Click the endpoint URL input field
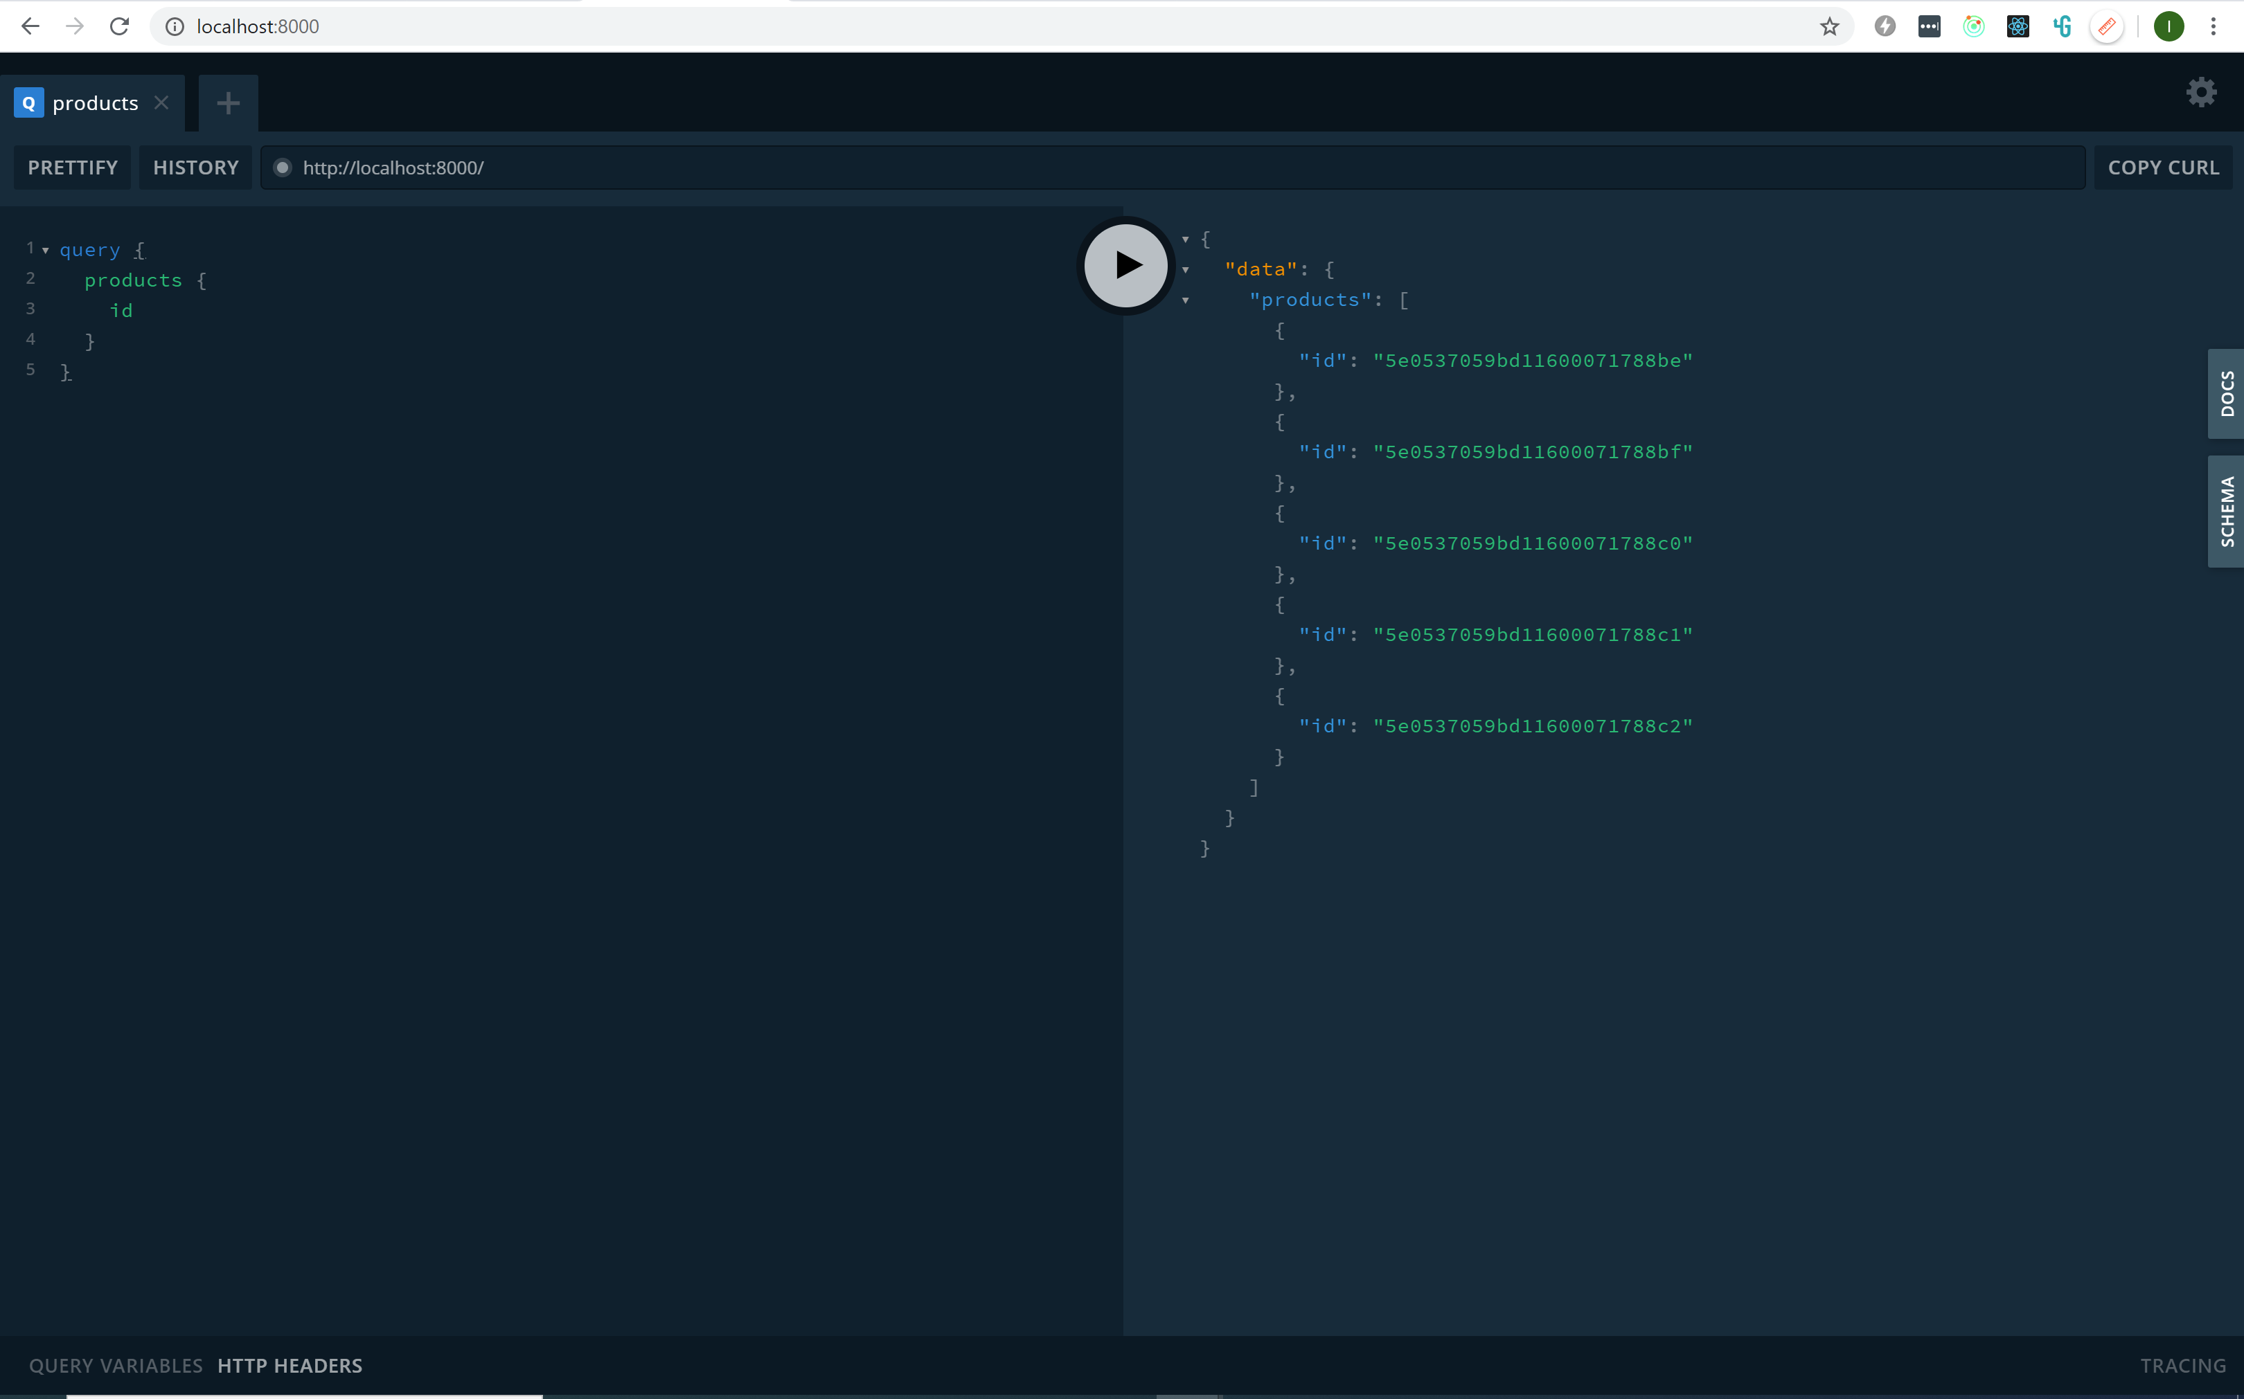 (x=1172, y=166)
